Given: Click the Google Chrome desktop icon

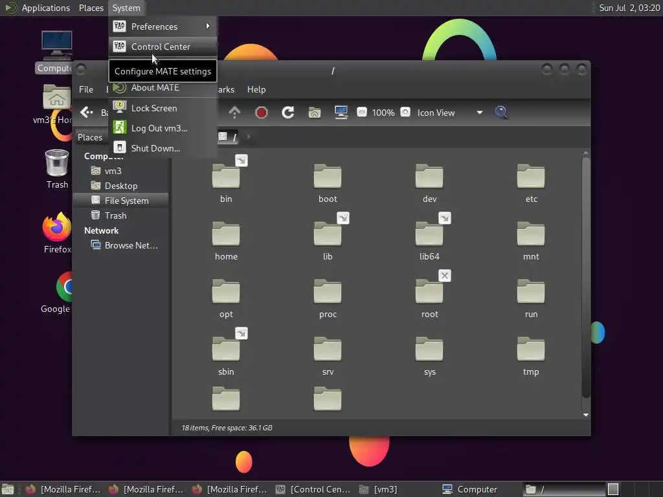Looking at the screenshot, I should 63,287.
